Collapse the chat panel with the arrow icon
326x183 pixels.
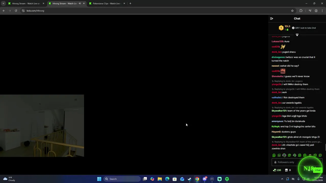[271, 19]
